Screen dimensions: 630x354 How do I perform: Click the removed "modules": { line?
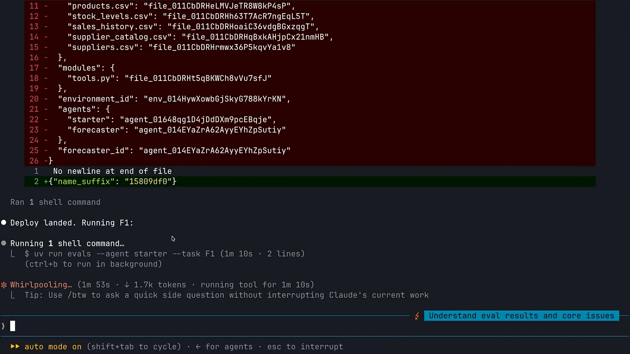pos(310,68)
